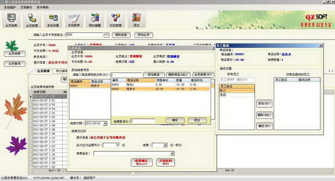Open 会员消费 from the top toolbar
This screenshot has height=181, width=335.
click(11, 20)
